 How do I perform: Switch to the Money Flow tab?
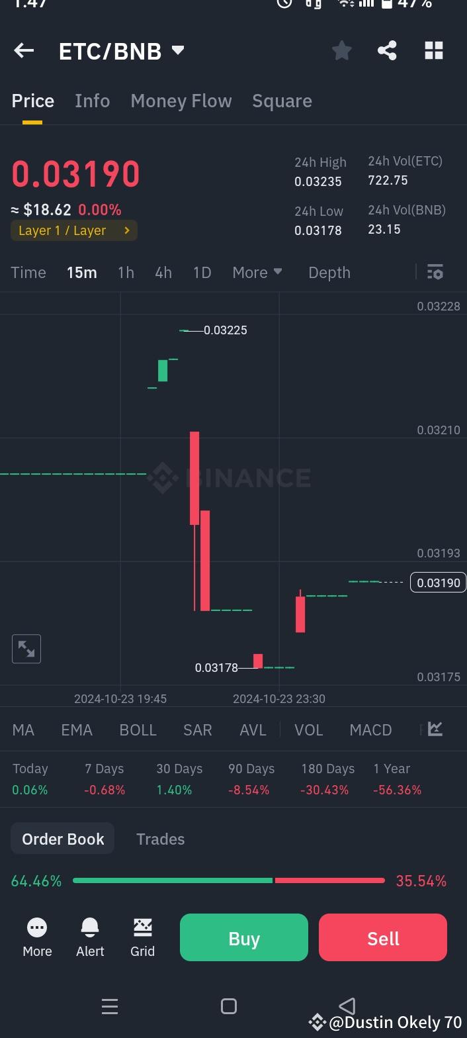181,101
